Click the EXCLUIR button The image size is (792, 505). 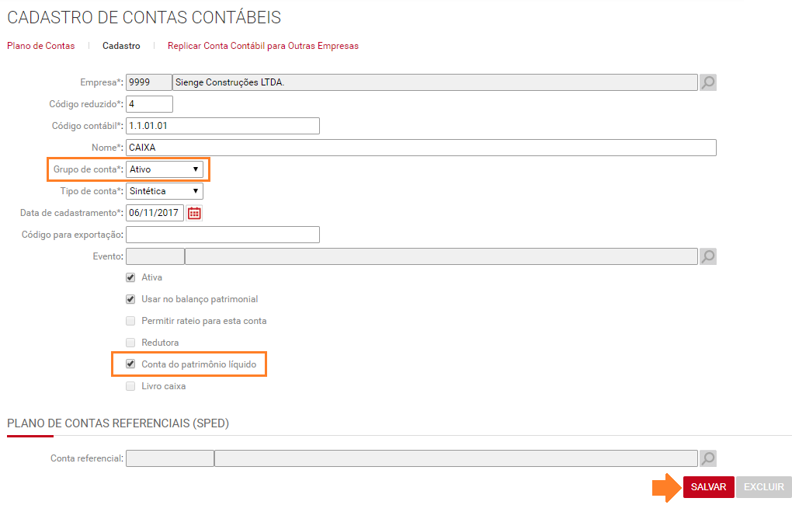[764, 487]
